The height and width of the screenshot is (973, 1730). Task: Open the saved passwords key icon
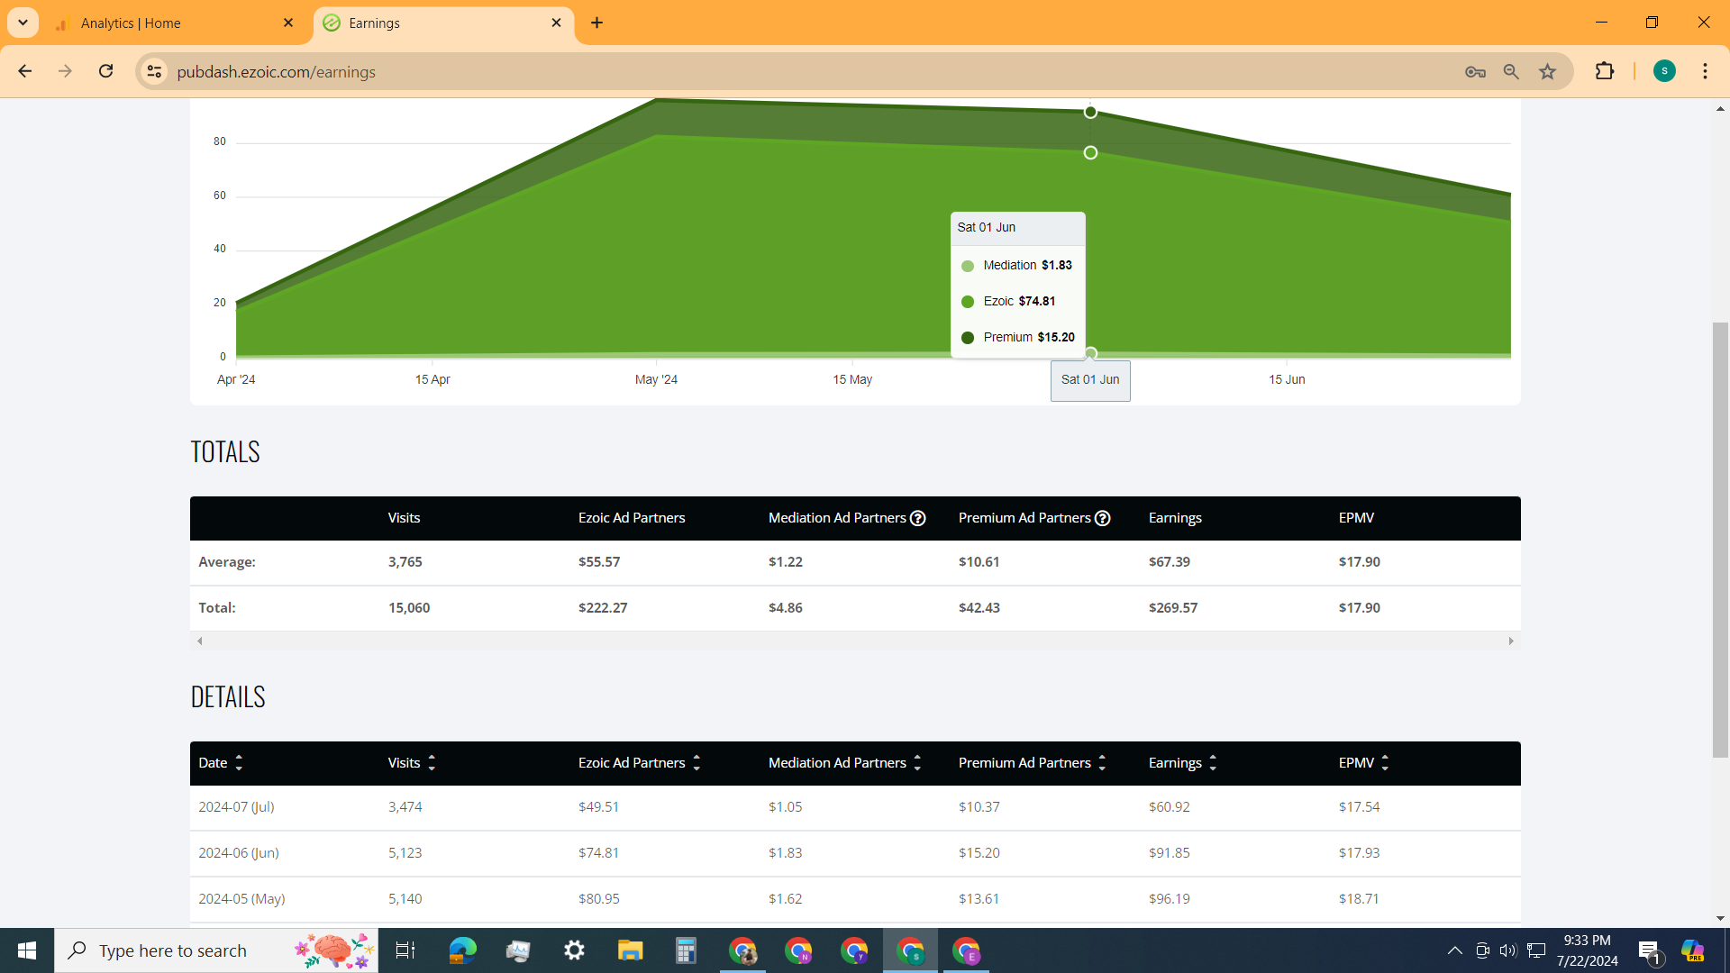(1475, 72)
